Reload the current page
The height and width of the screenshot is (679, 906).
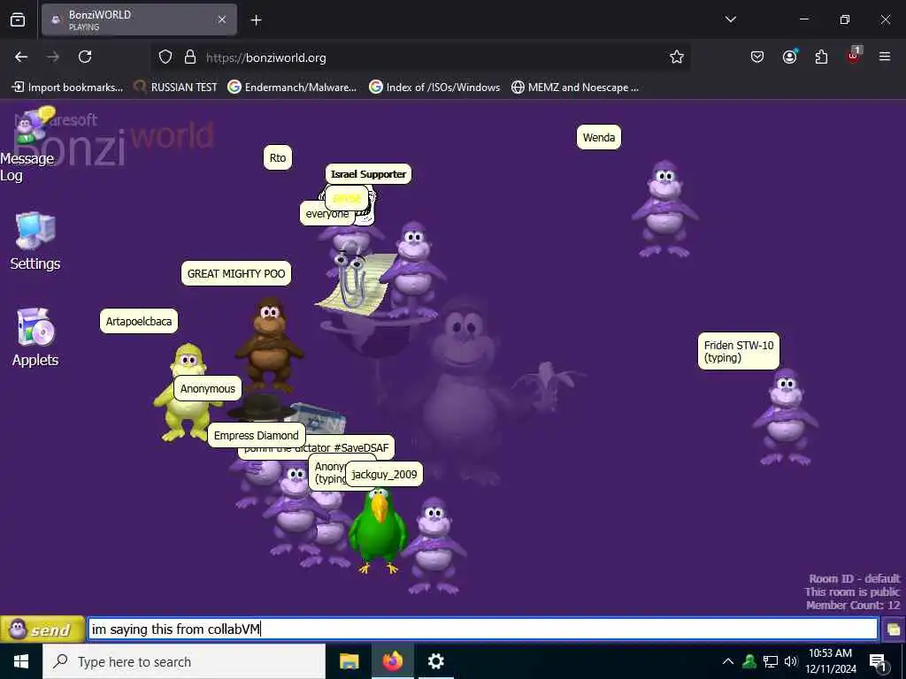click(x=85, y=57)
